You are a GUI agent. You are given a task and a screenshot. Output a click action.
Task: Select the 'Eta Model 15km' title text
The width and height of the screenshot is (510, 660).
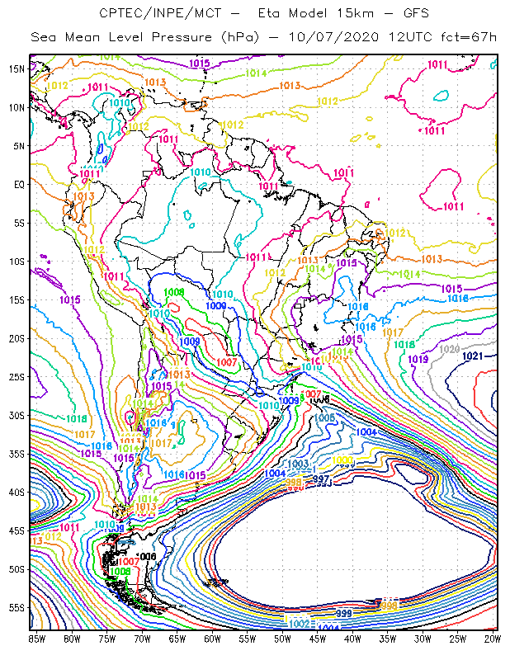pos(316,13)
